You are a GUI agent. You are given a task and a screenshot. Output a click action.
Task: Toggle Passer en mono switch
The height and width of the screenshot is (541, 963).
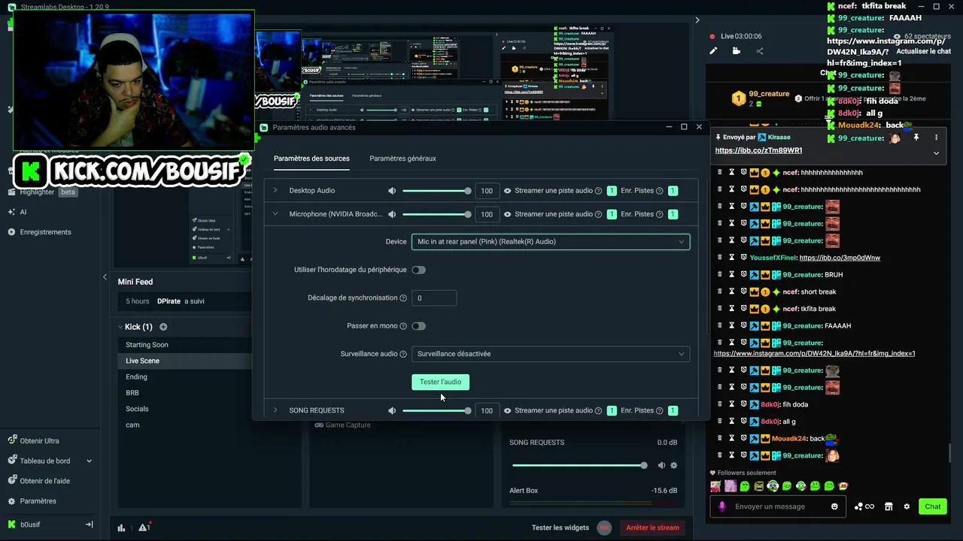tap(418, 326)
